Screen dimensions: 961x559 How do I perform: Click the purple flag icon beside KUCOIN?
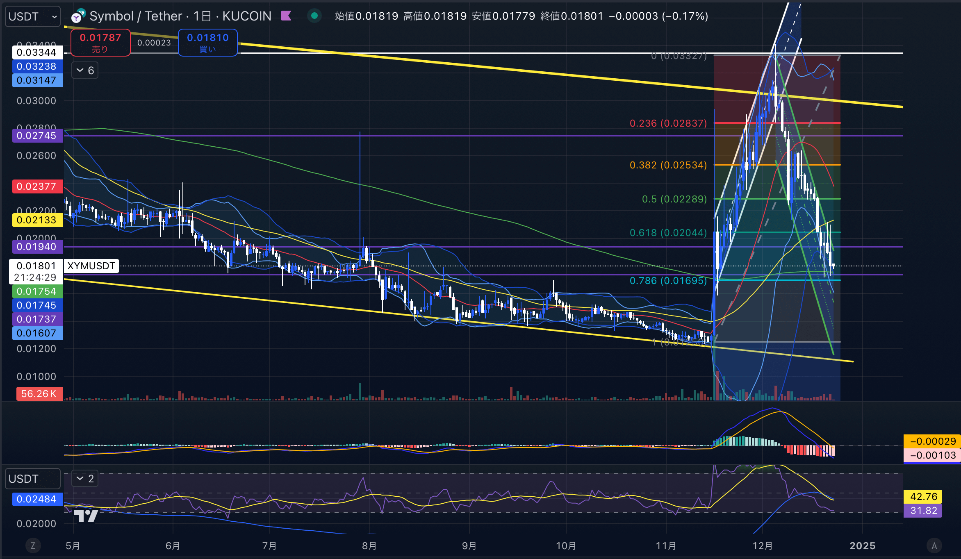286,16
